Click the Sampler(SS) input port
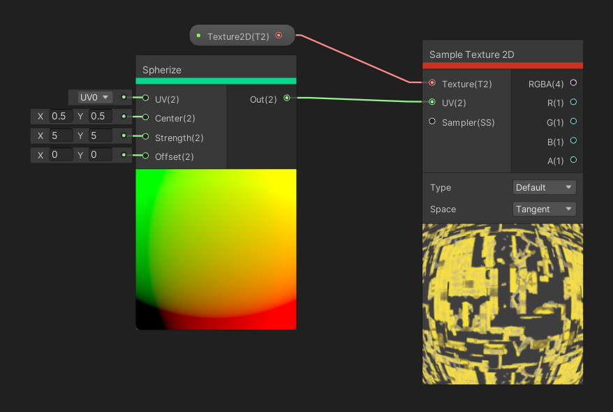The width and height of the screenshot is (613, 412). pyautogui.click(x=432, y=122)
